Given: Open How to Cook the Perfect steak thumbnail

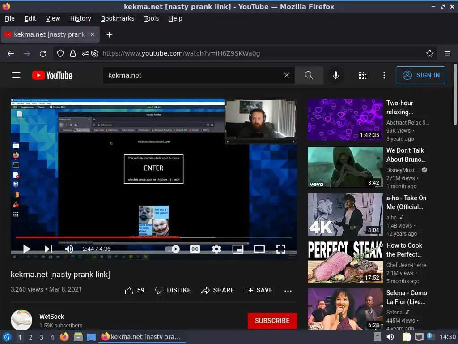Looking at the screenshot, I should click(x=345, y=262).
